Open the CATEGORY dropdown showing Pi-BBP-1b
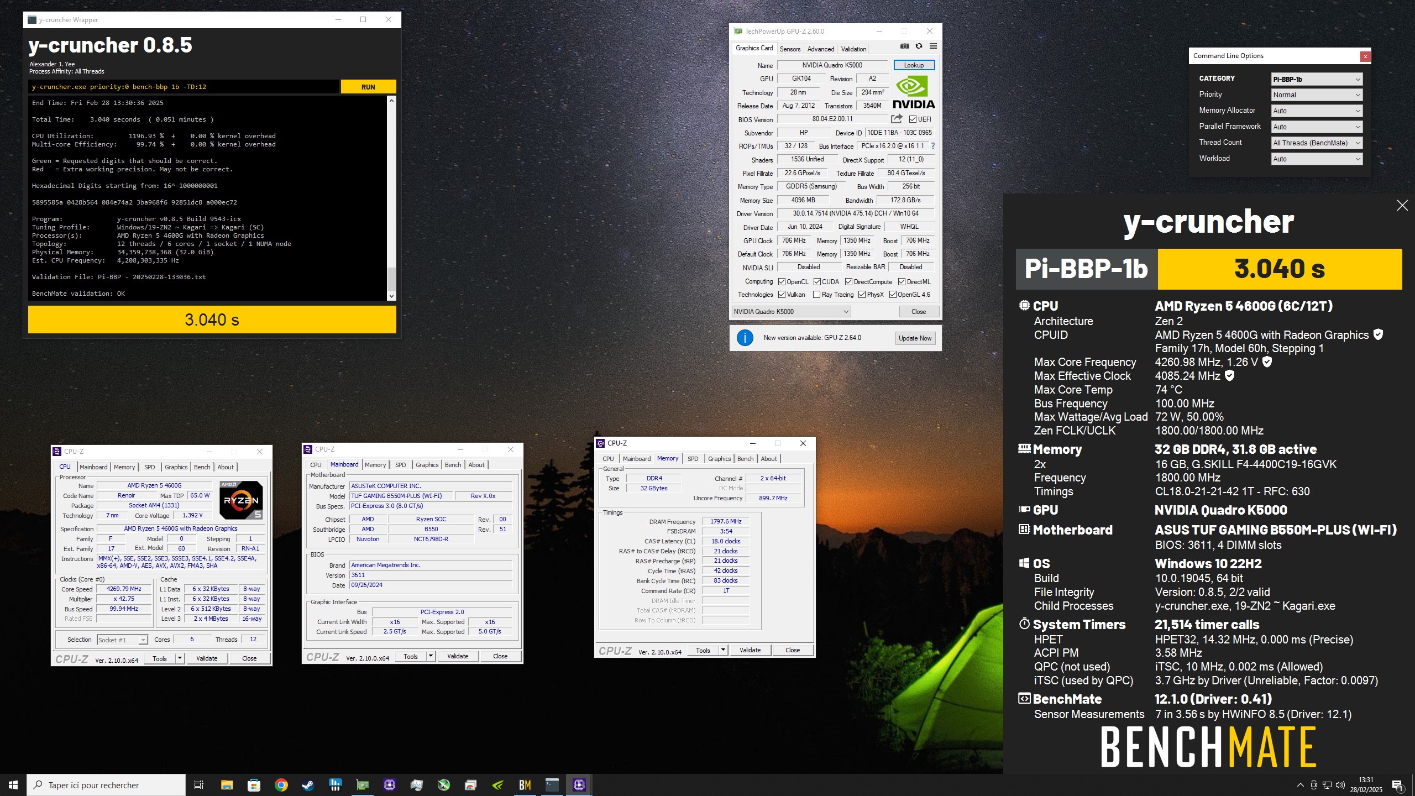This screenshot has width=1415, height=796. click(1317, 79)
